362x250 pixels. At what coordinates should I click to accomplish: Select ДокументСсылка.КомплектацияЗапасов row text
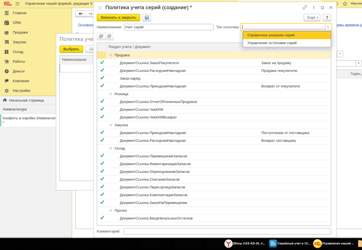pyautogui.click(x=153, y=195)
